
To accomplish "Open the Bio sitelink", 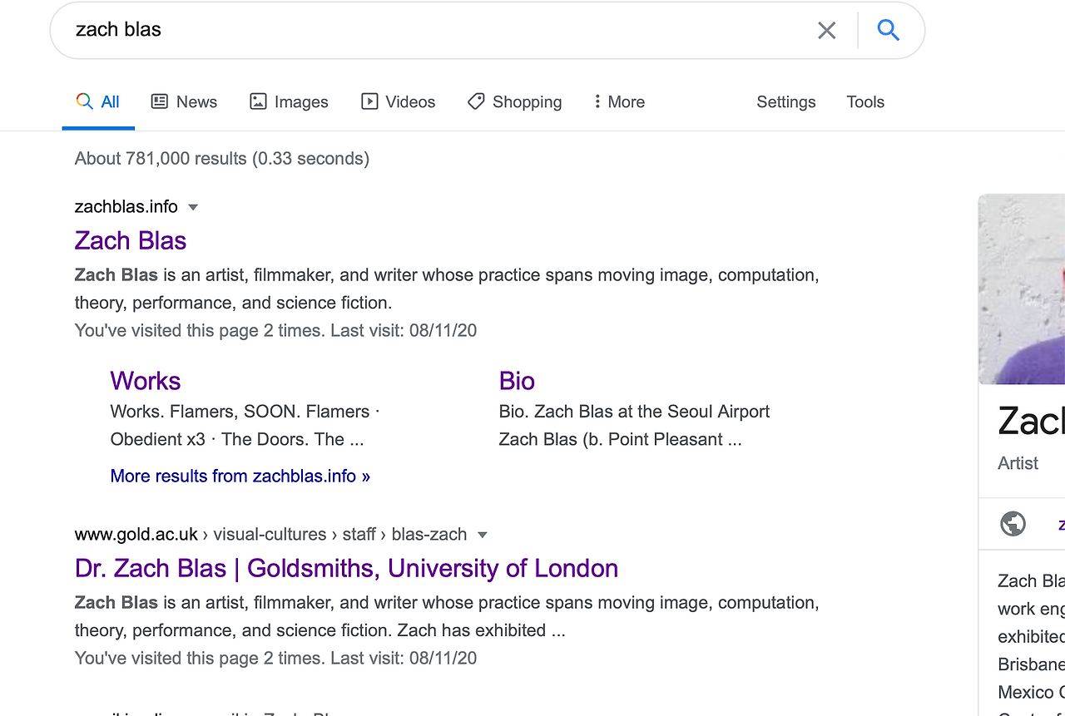I will [517, 381].
